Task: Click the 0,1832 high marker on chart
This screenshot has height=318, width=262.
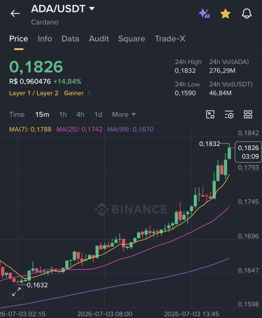Action: coord(209,144)
